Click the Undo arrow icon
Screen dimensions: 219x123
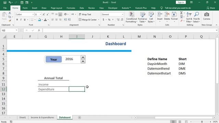tap(10, 2)
